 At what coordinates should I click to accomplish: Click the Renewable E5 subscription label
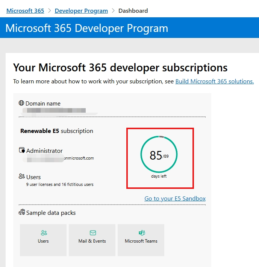coord(57,131)
